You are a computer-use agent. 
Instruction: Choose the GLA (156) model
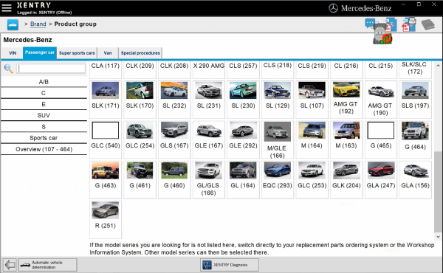pyautogui.click(x=415, y=179)
